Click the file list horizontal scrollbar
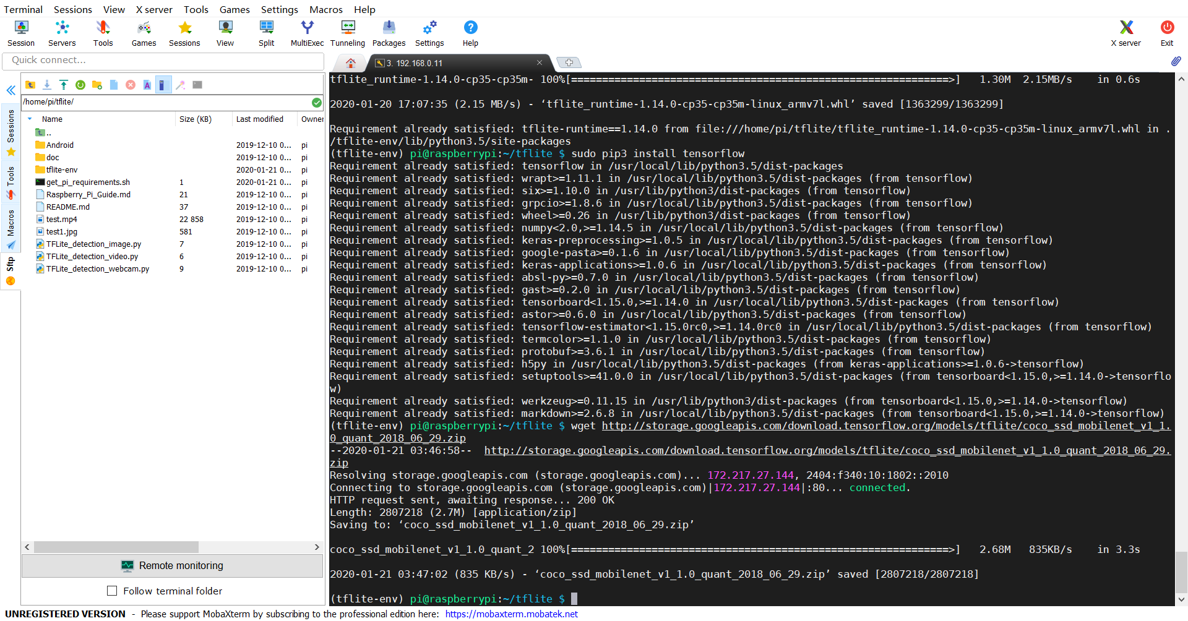1188x621 pixels. (116, 547)
